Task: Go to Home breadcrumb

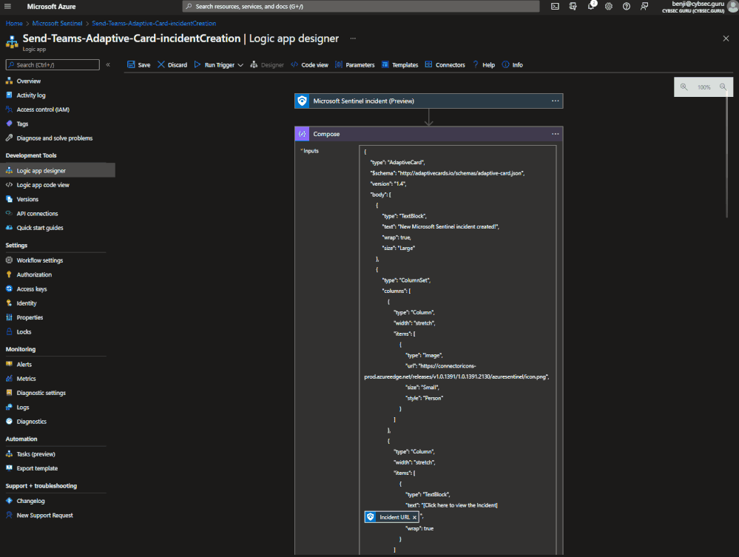Action: pos(14,23)
